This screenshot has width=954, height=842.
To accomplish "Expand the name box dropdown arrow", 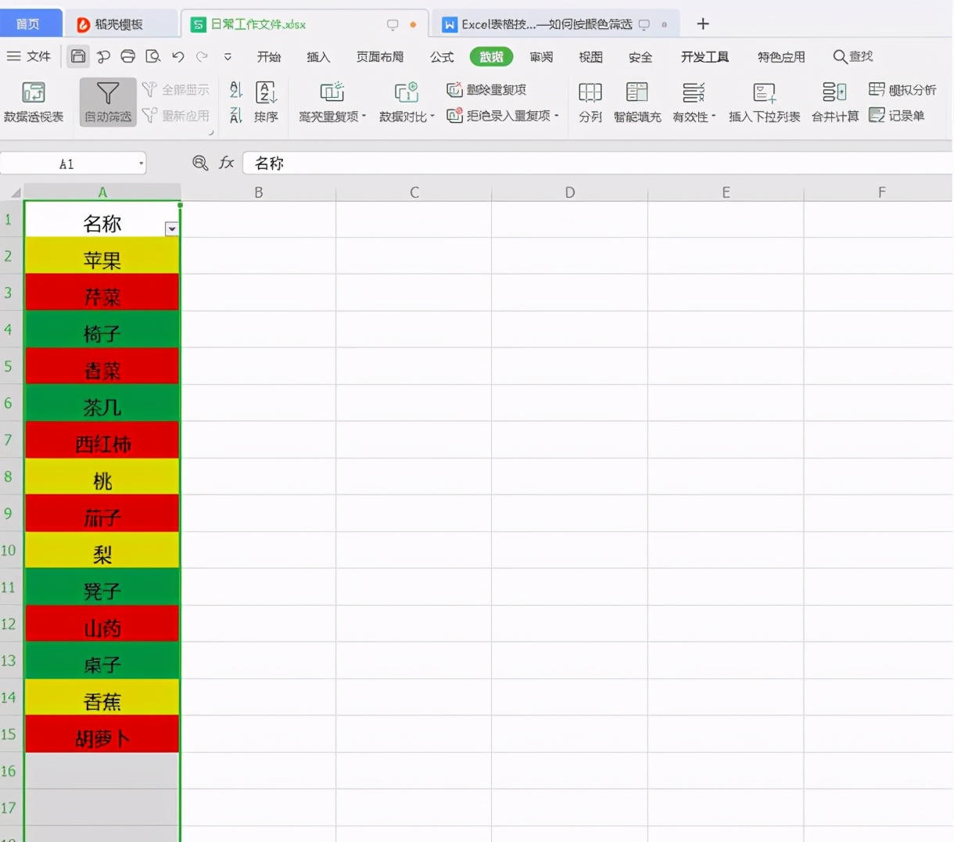I will click(x=142, y=164).
